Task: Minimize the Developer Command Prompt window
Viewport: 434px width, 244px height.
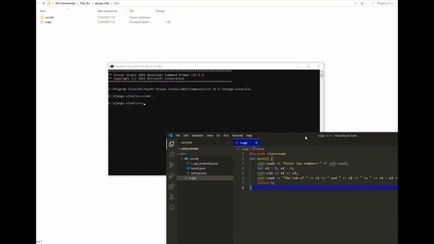Action: [298, 66]
